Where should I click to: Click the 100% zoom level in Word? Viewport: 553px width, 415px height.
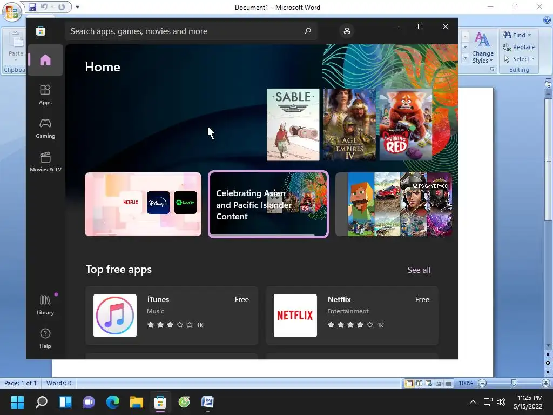(466, 383)
